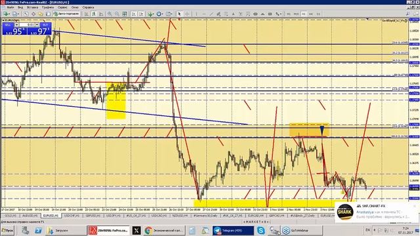Switch to M15 timeframe button
420x236 pixels.
296,14
